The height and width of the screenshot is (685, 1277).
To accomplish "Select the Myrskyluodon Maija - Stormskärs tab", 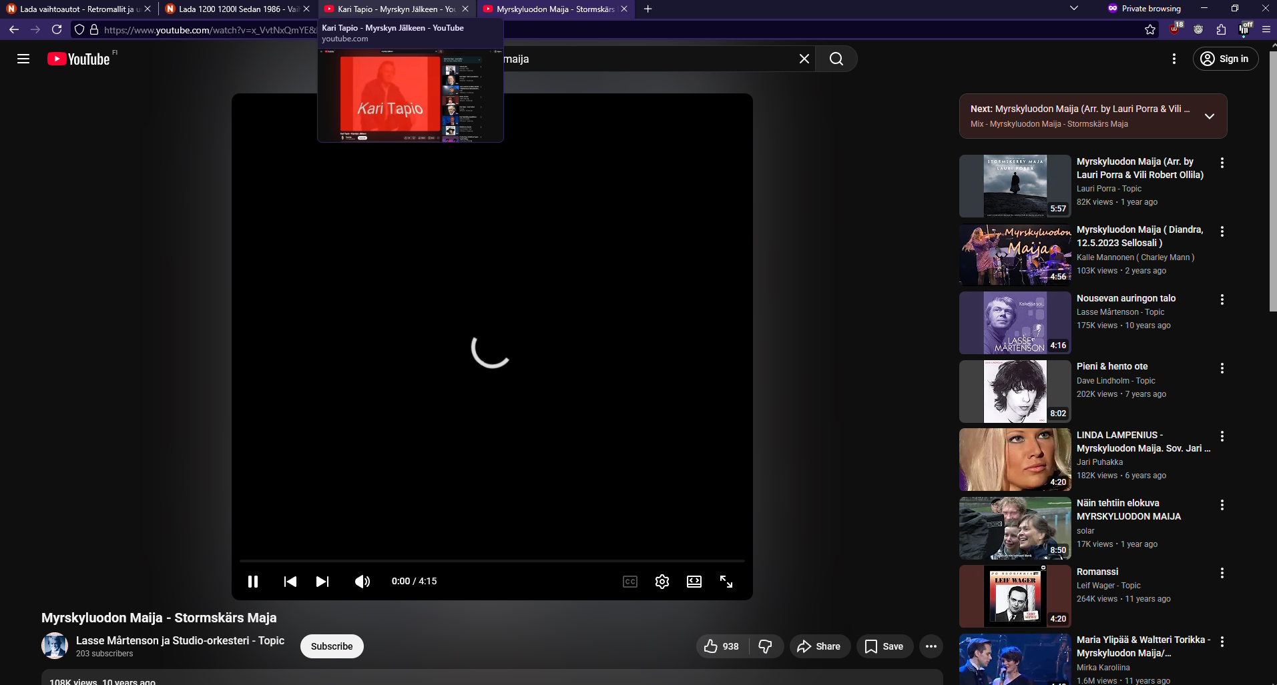I will click(555, 9).
